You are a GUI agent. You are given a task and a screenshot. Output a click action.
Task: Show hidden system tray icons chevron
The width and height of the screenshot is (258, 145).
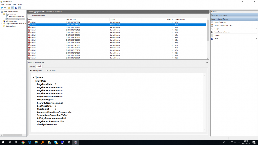(228, 142)
